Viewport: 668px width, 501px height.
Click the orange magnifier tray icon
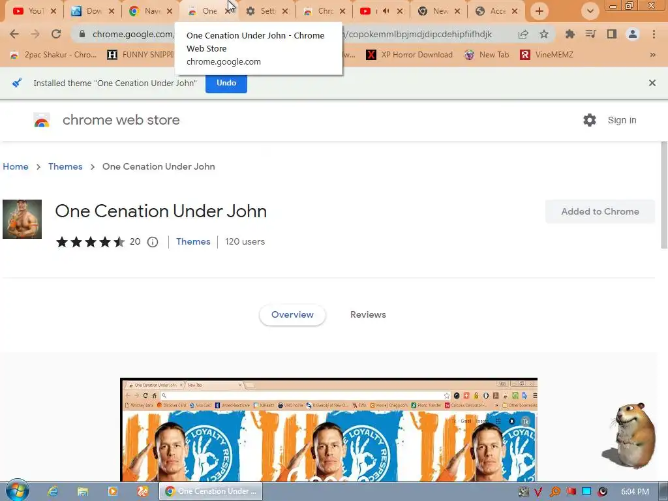point(554,492)
